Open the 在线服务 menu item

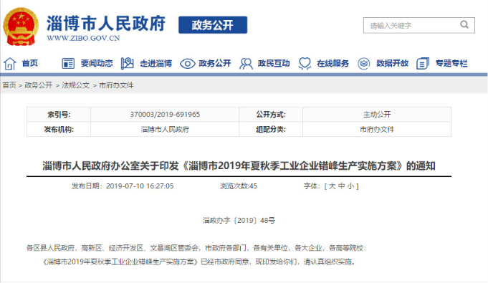[x=333, y=64]
